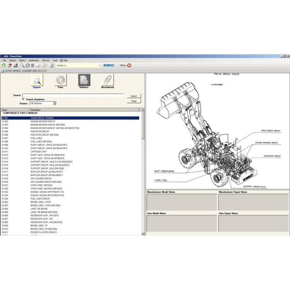Select row 01-021 HYDR LINES, MISSION
The image size is (290, 290).
[x=70, y=185]
